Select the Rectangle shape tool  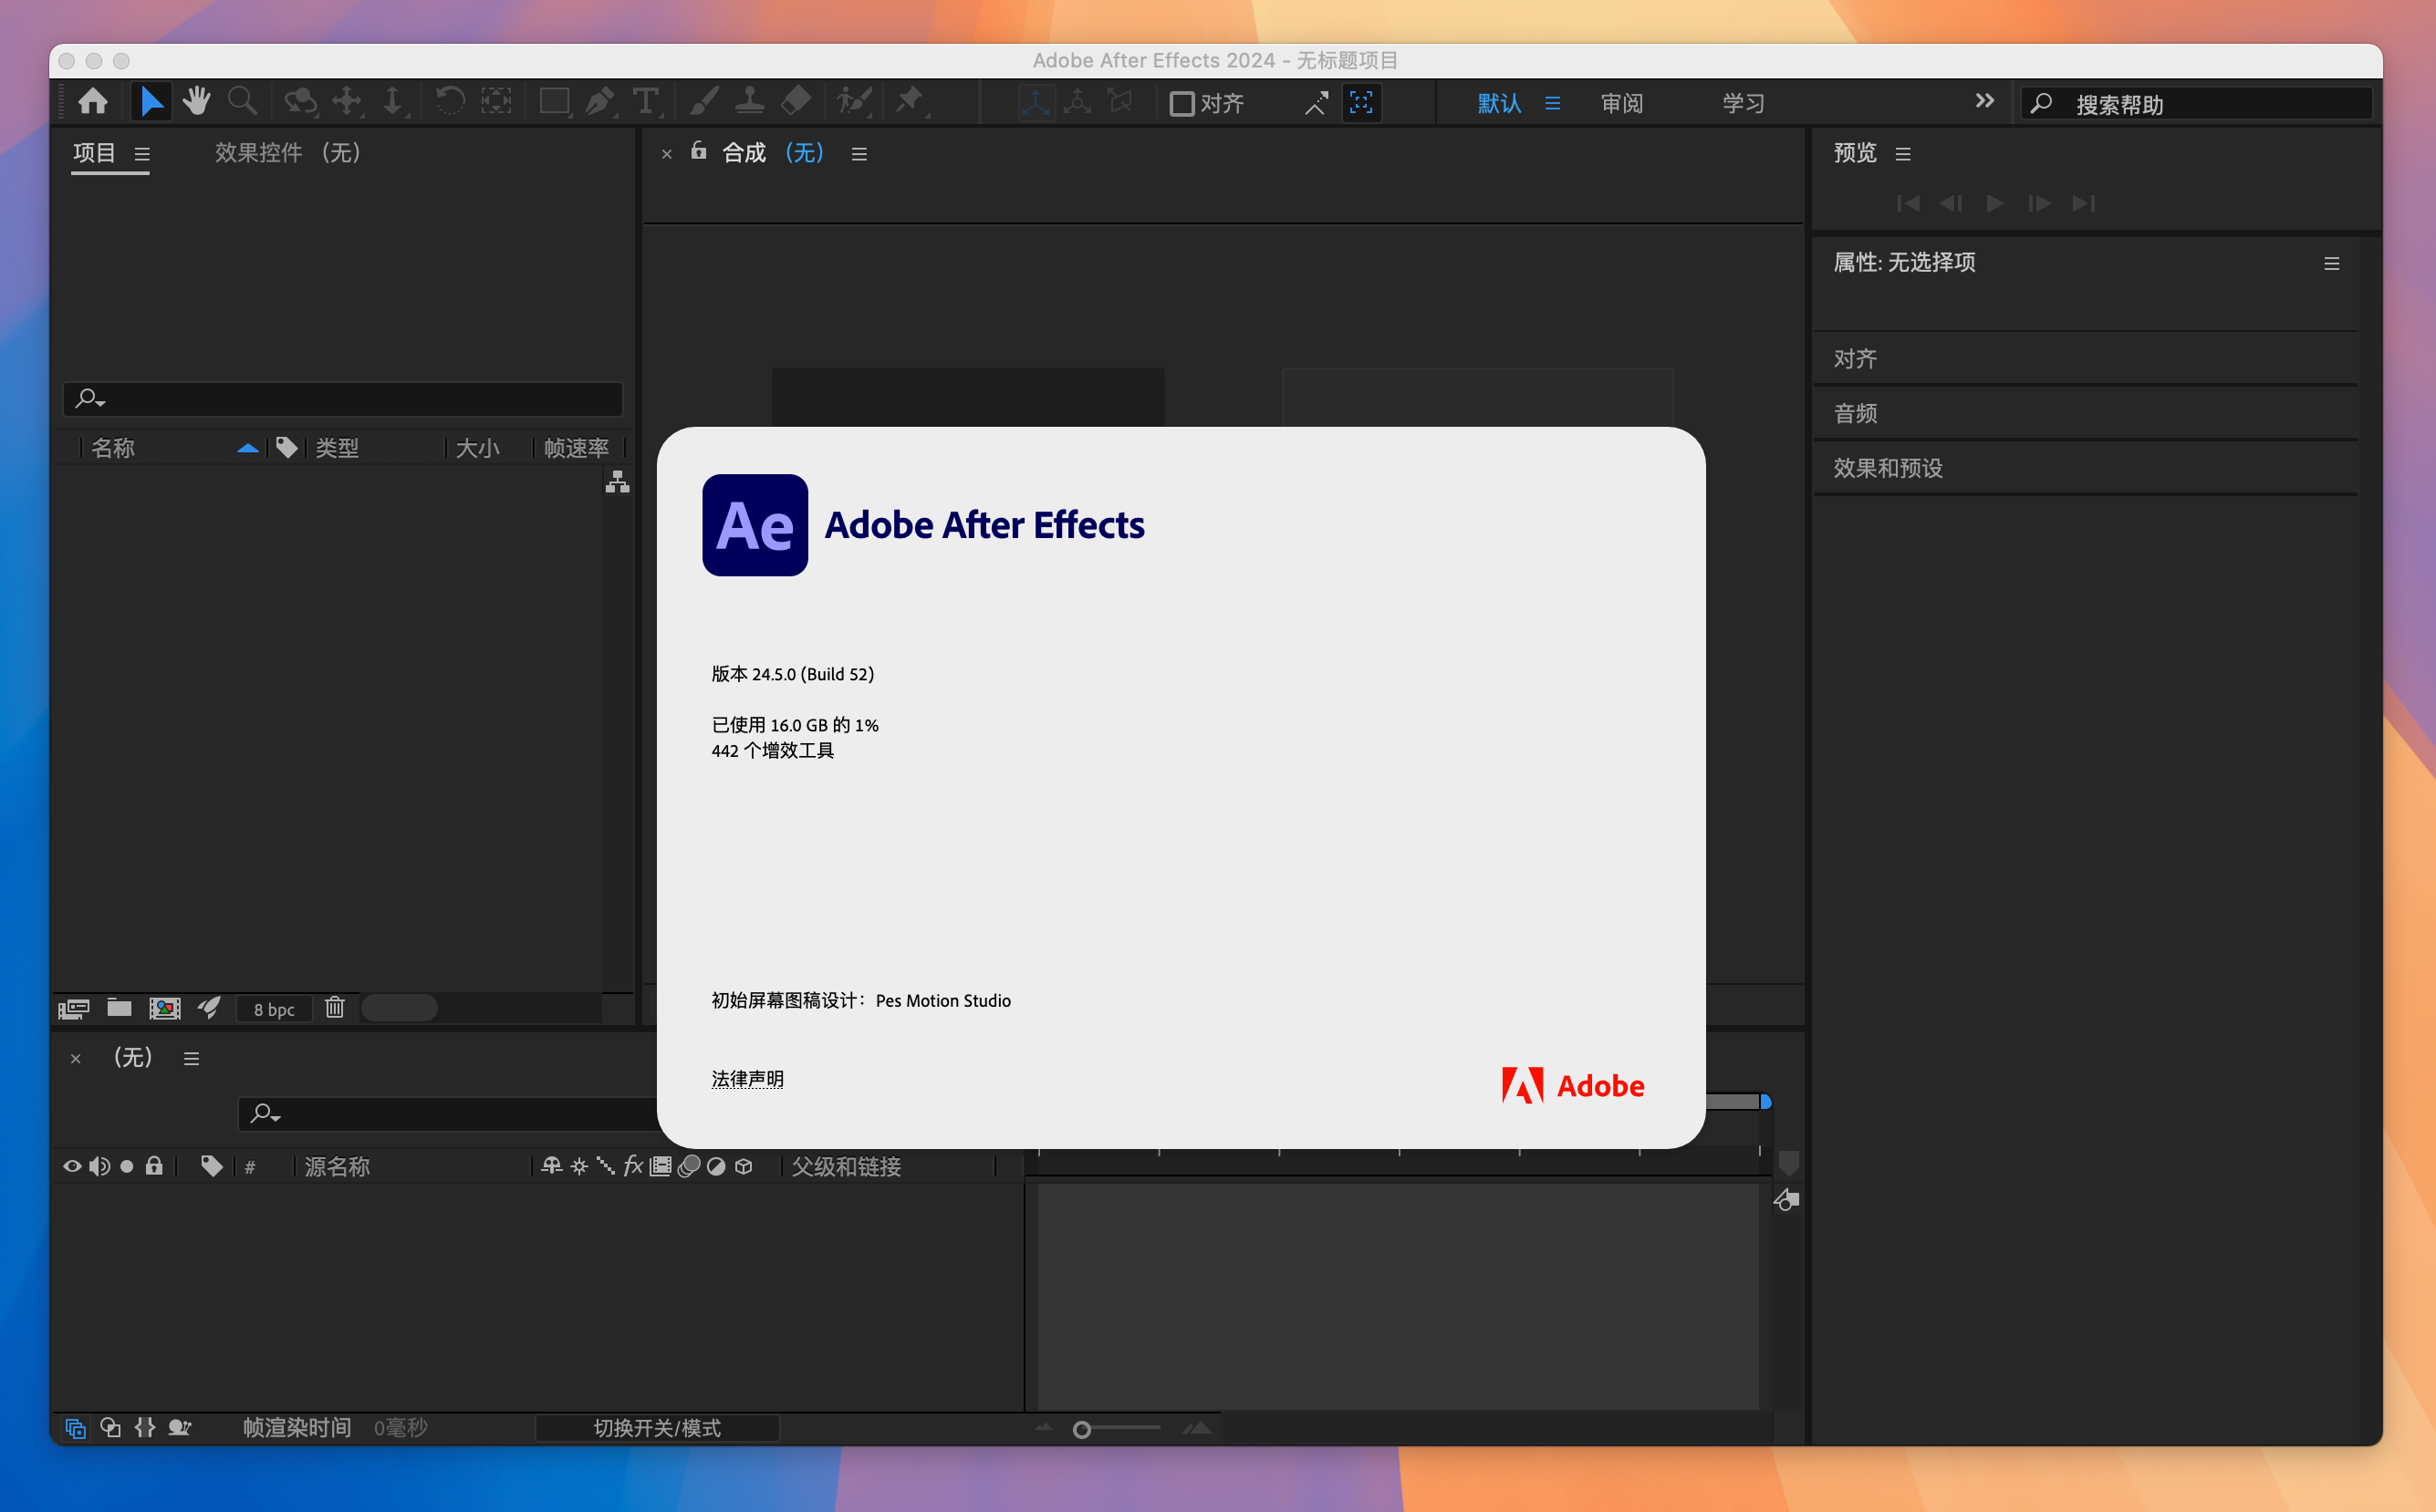(x=554, y=102)
